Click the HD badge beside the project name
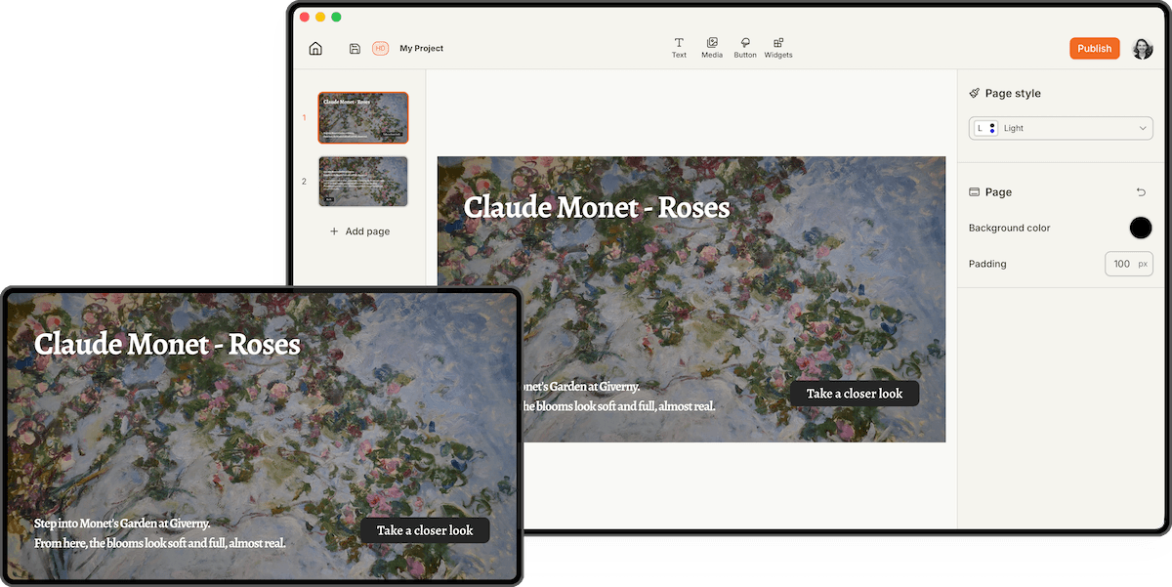This screenshot has width=1172, height=587. pos(380,48)
